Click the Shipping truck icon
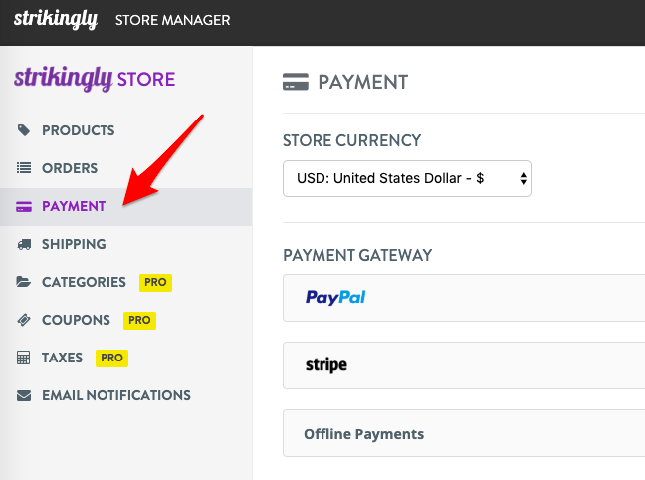The width and height of the screenshot is (645, 480). pos(24,244)
